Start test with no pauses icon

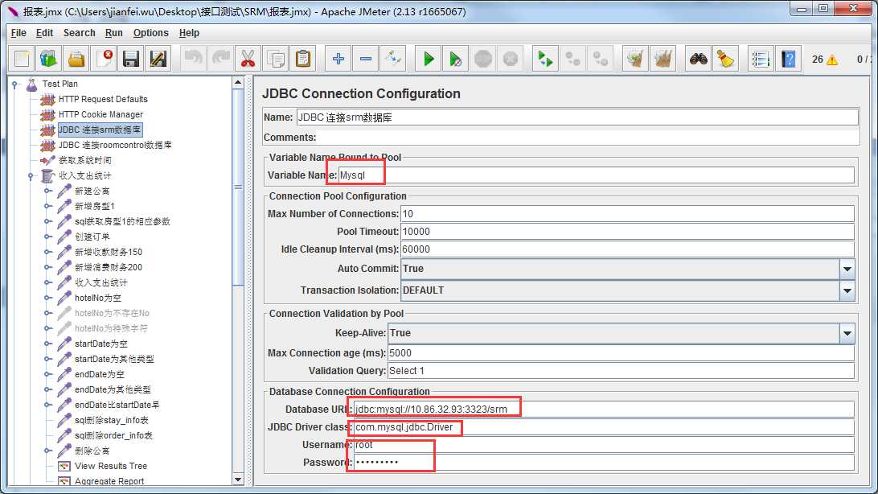coord(455,59)
